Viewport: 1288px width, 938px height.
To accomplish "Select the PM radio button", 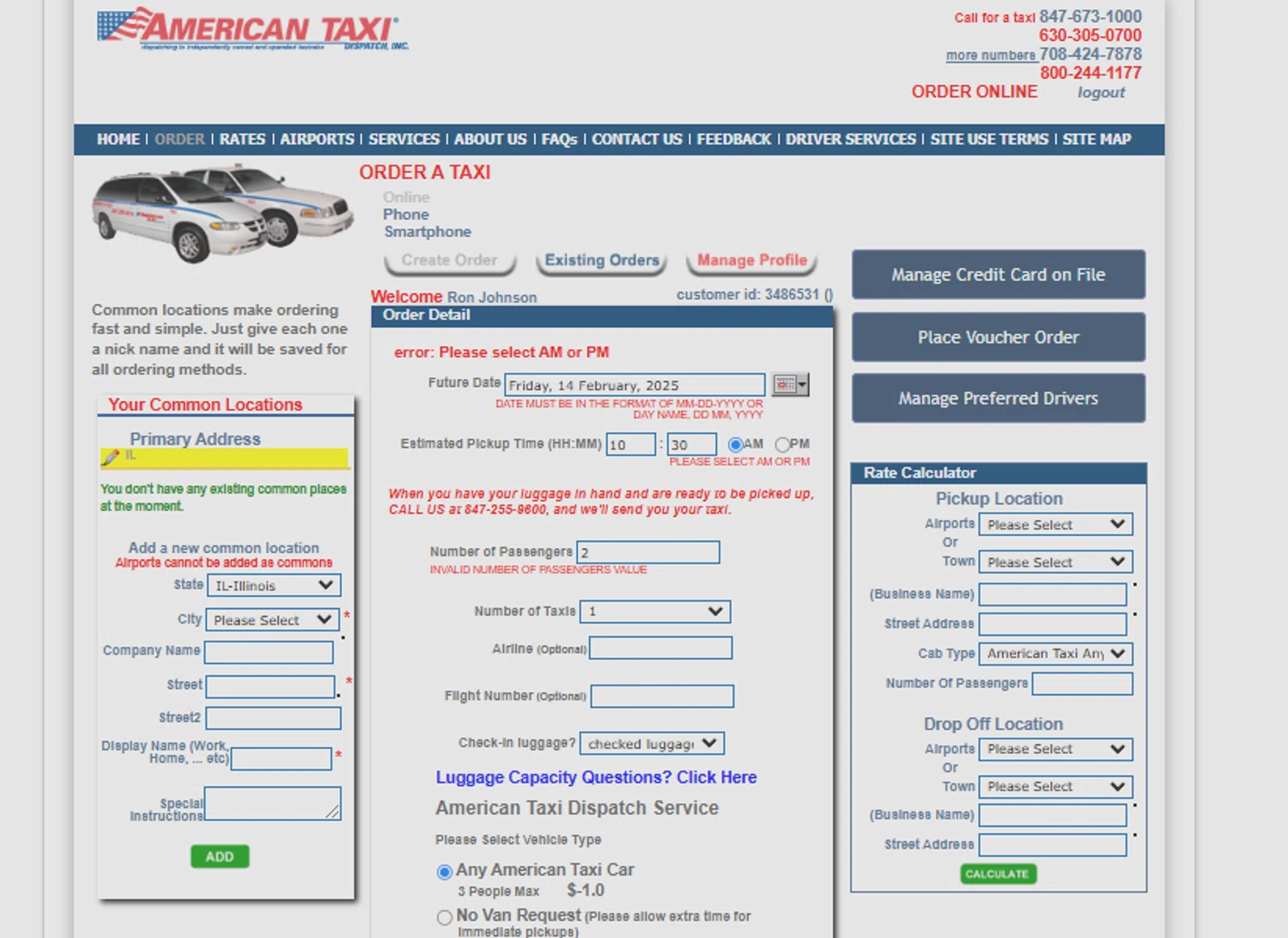I will (782, 445).
